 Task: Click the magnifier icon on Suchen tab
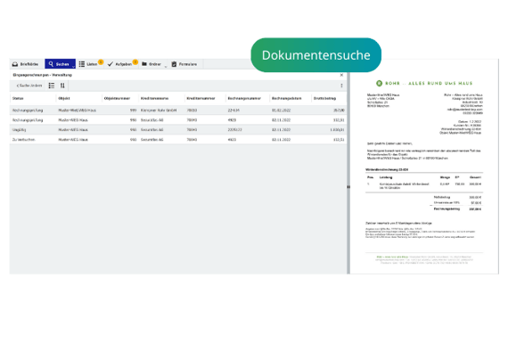coord(51,64)
